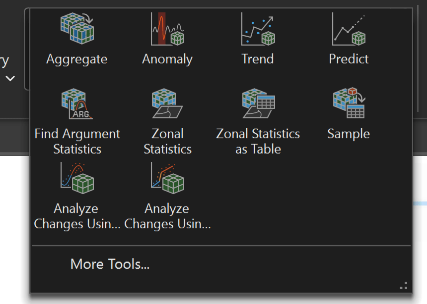Select the Zonal Statistics as Table label
427x304 pixels.
point(258,142)
